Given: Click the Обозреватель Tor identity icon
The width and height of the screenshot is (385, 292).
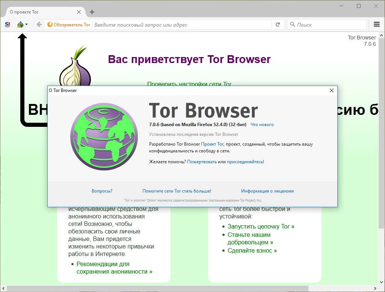Looking at the screenshot, I should (x=69, y=24).
